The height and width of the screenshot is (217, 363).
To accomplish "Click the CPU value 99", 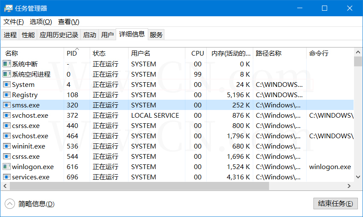I will click(197, 74).
